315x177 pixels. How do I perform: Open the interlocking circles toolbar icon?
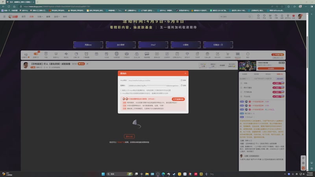[137, 54]
